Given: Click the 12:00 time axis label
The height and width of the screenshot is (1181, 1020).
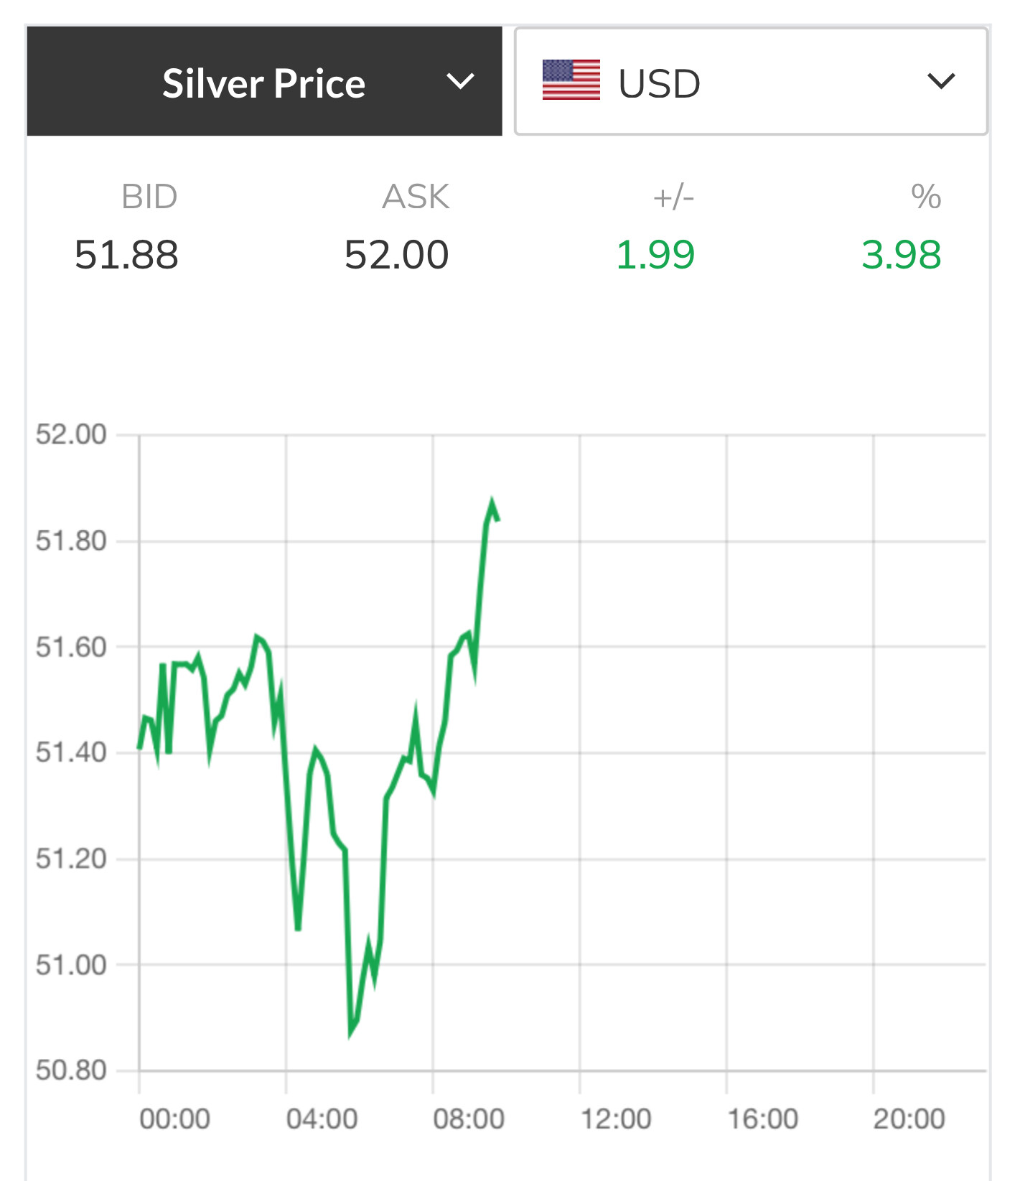Looking at the screenshot, I should click(616, 1119).
